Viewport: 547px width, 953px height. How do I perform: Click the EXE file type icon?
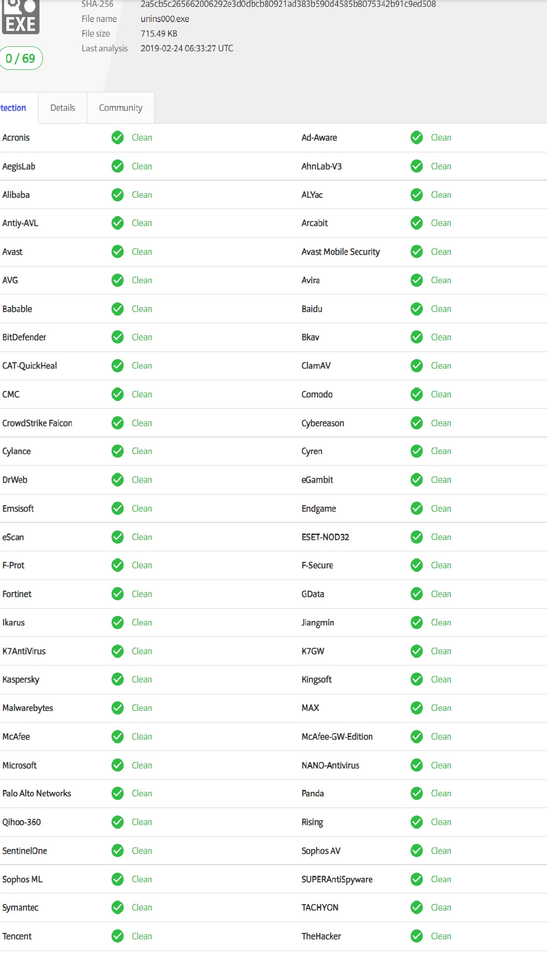coord(20,18)
